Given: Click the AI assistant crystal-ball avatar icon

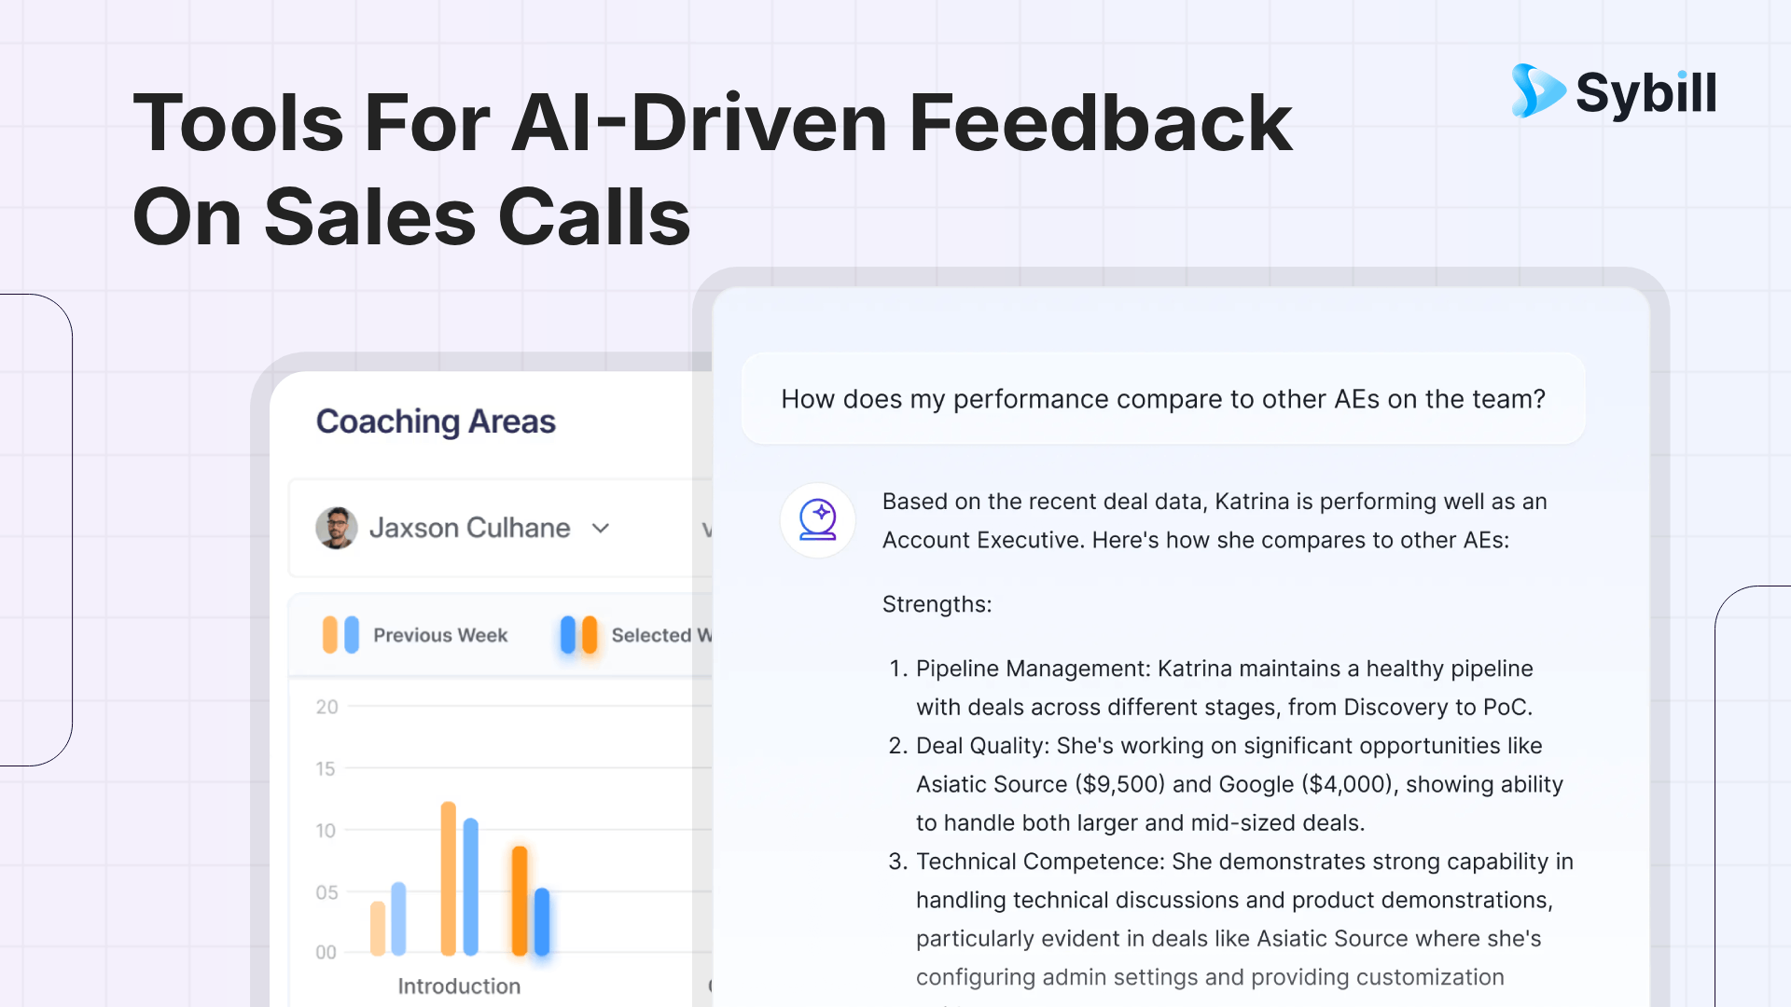Looking at the screenshot, I should (x=818, y=520).
